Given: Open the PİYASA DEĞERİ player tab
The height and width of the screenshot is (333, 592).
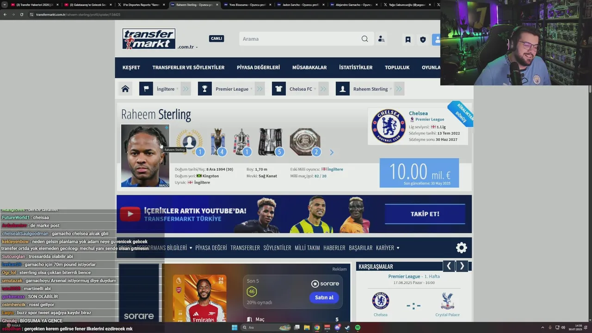Looking at the screenshot, I should pos(211,248).
